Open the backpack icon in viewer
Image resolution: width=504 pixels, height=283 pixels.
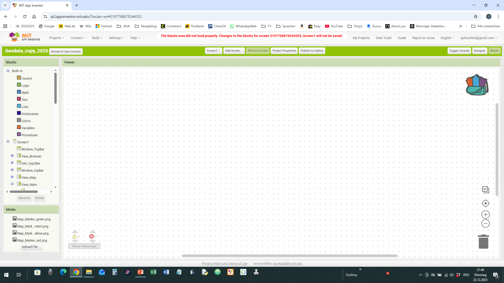[x=477, y=85]
